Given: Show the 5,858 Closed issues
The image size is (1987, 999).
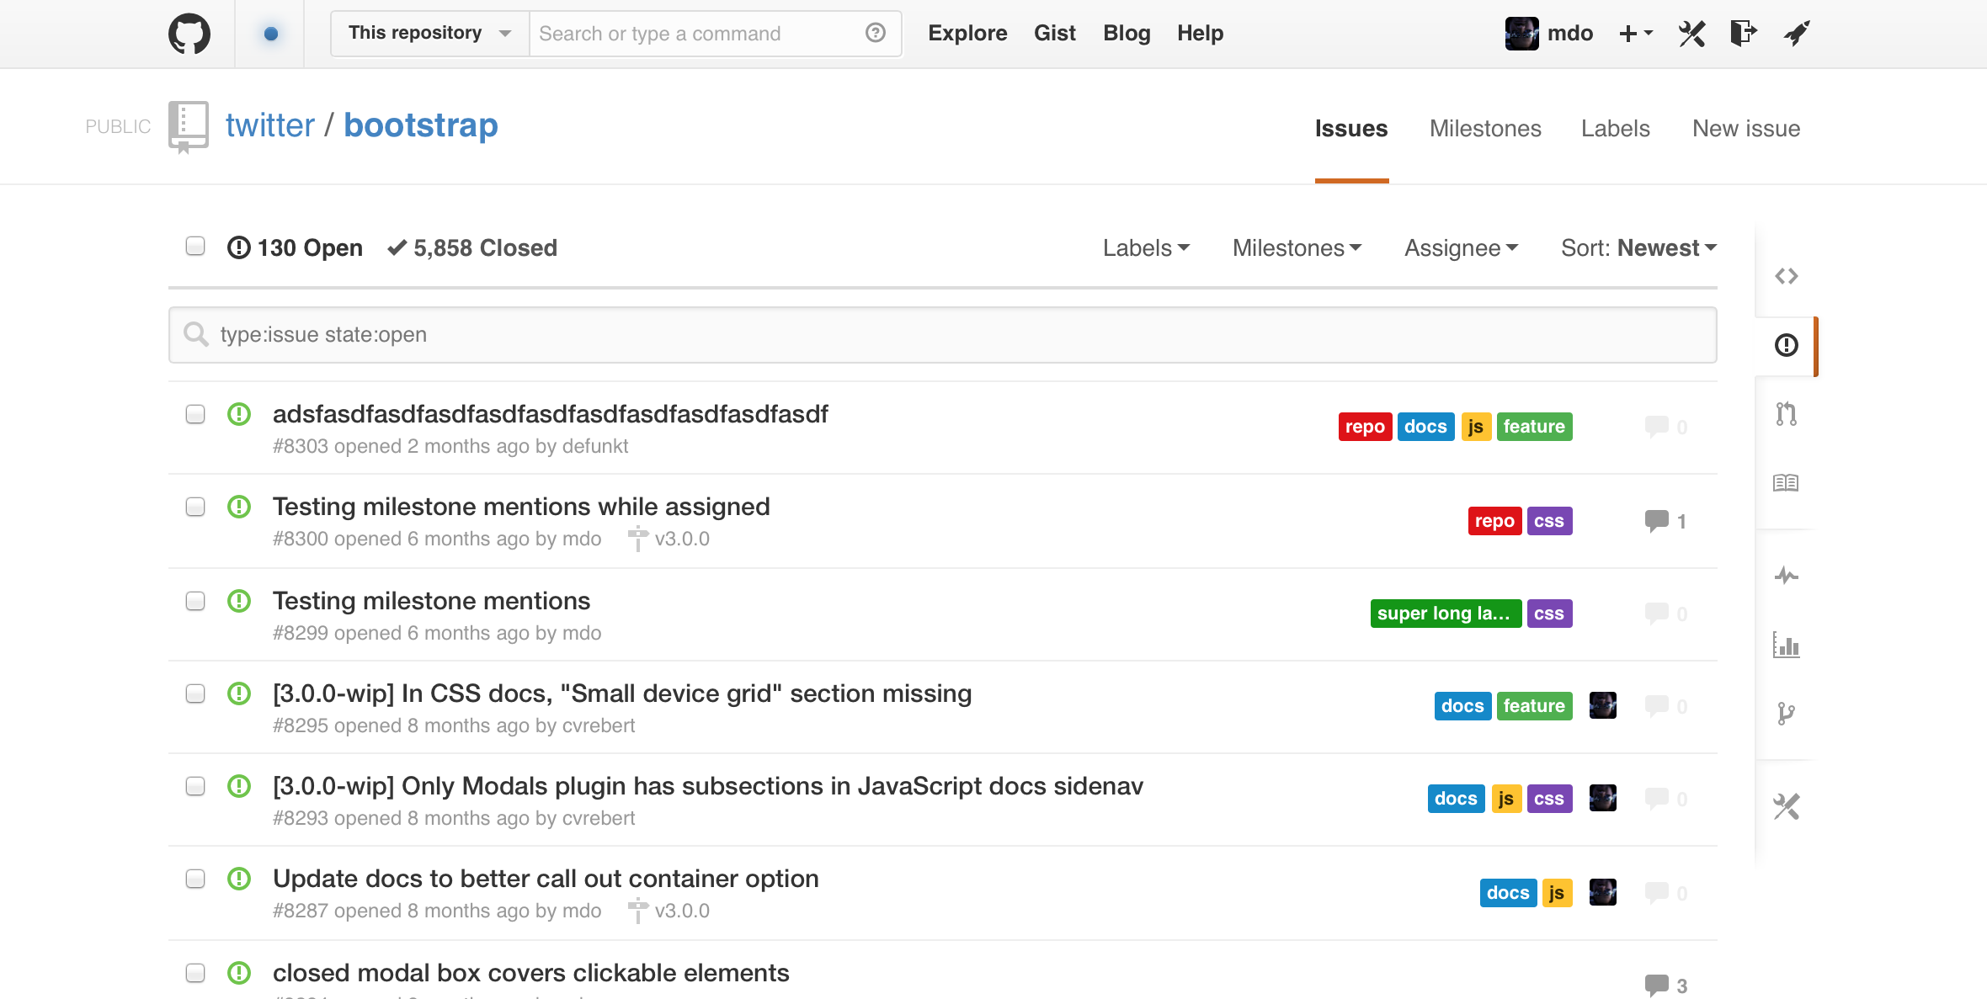Looking at the screenshot, I should 472,248.
